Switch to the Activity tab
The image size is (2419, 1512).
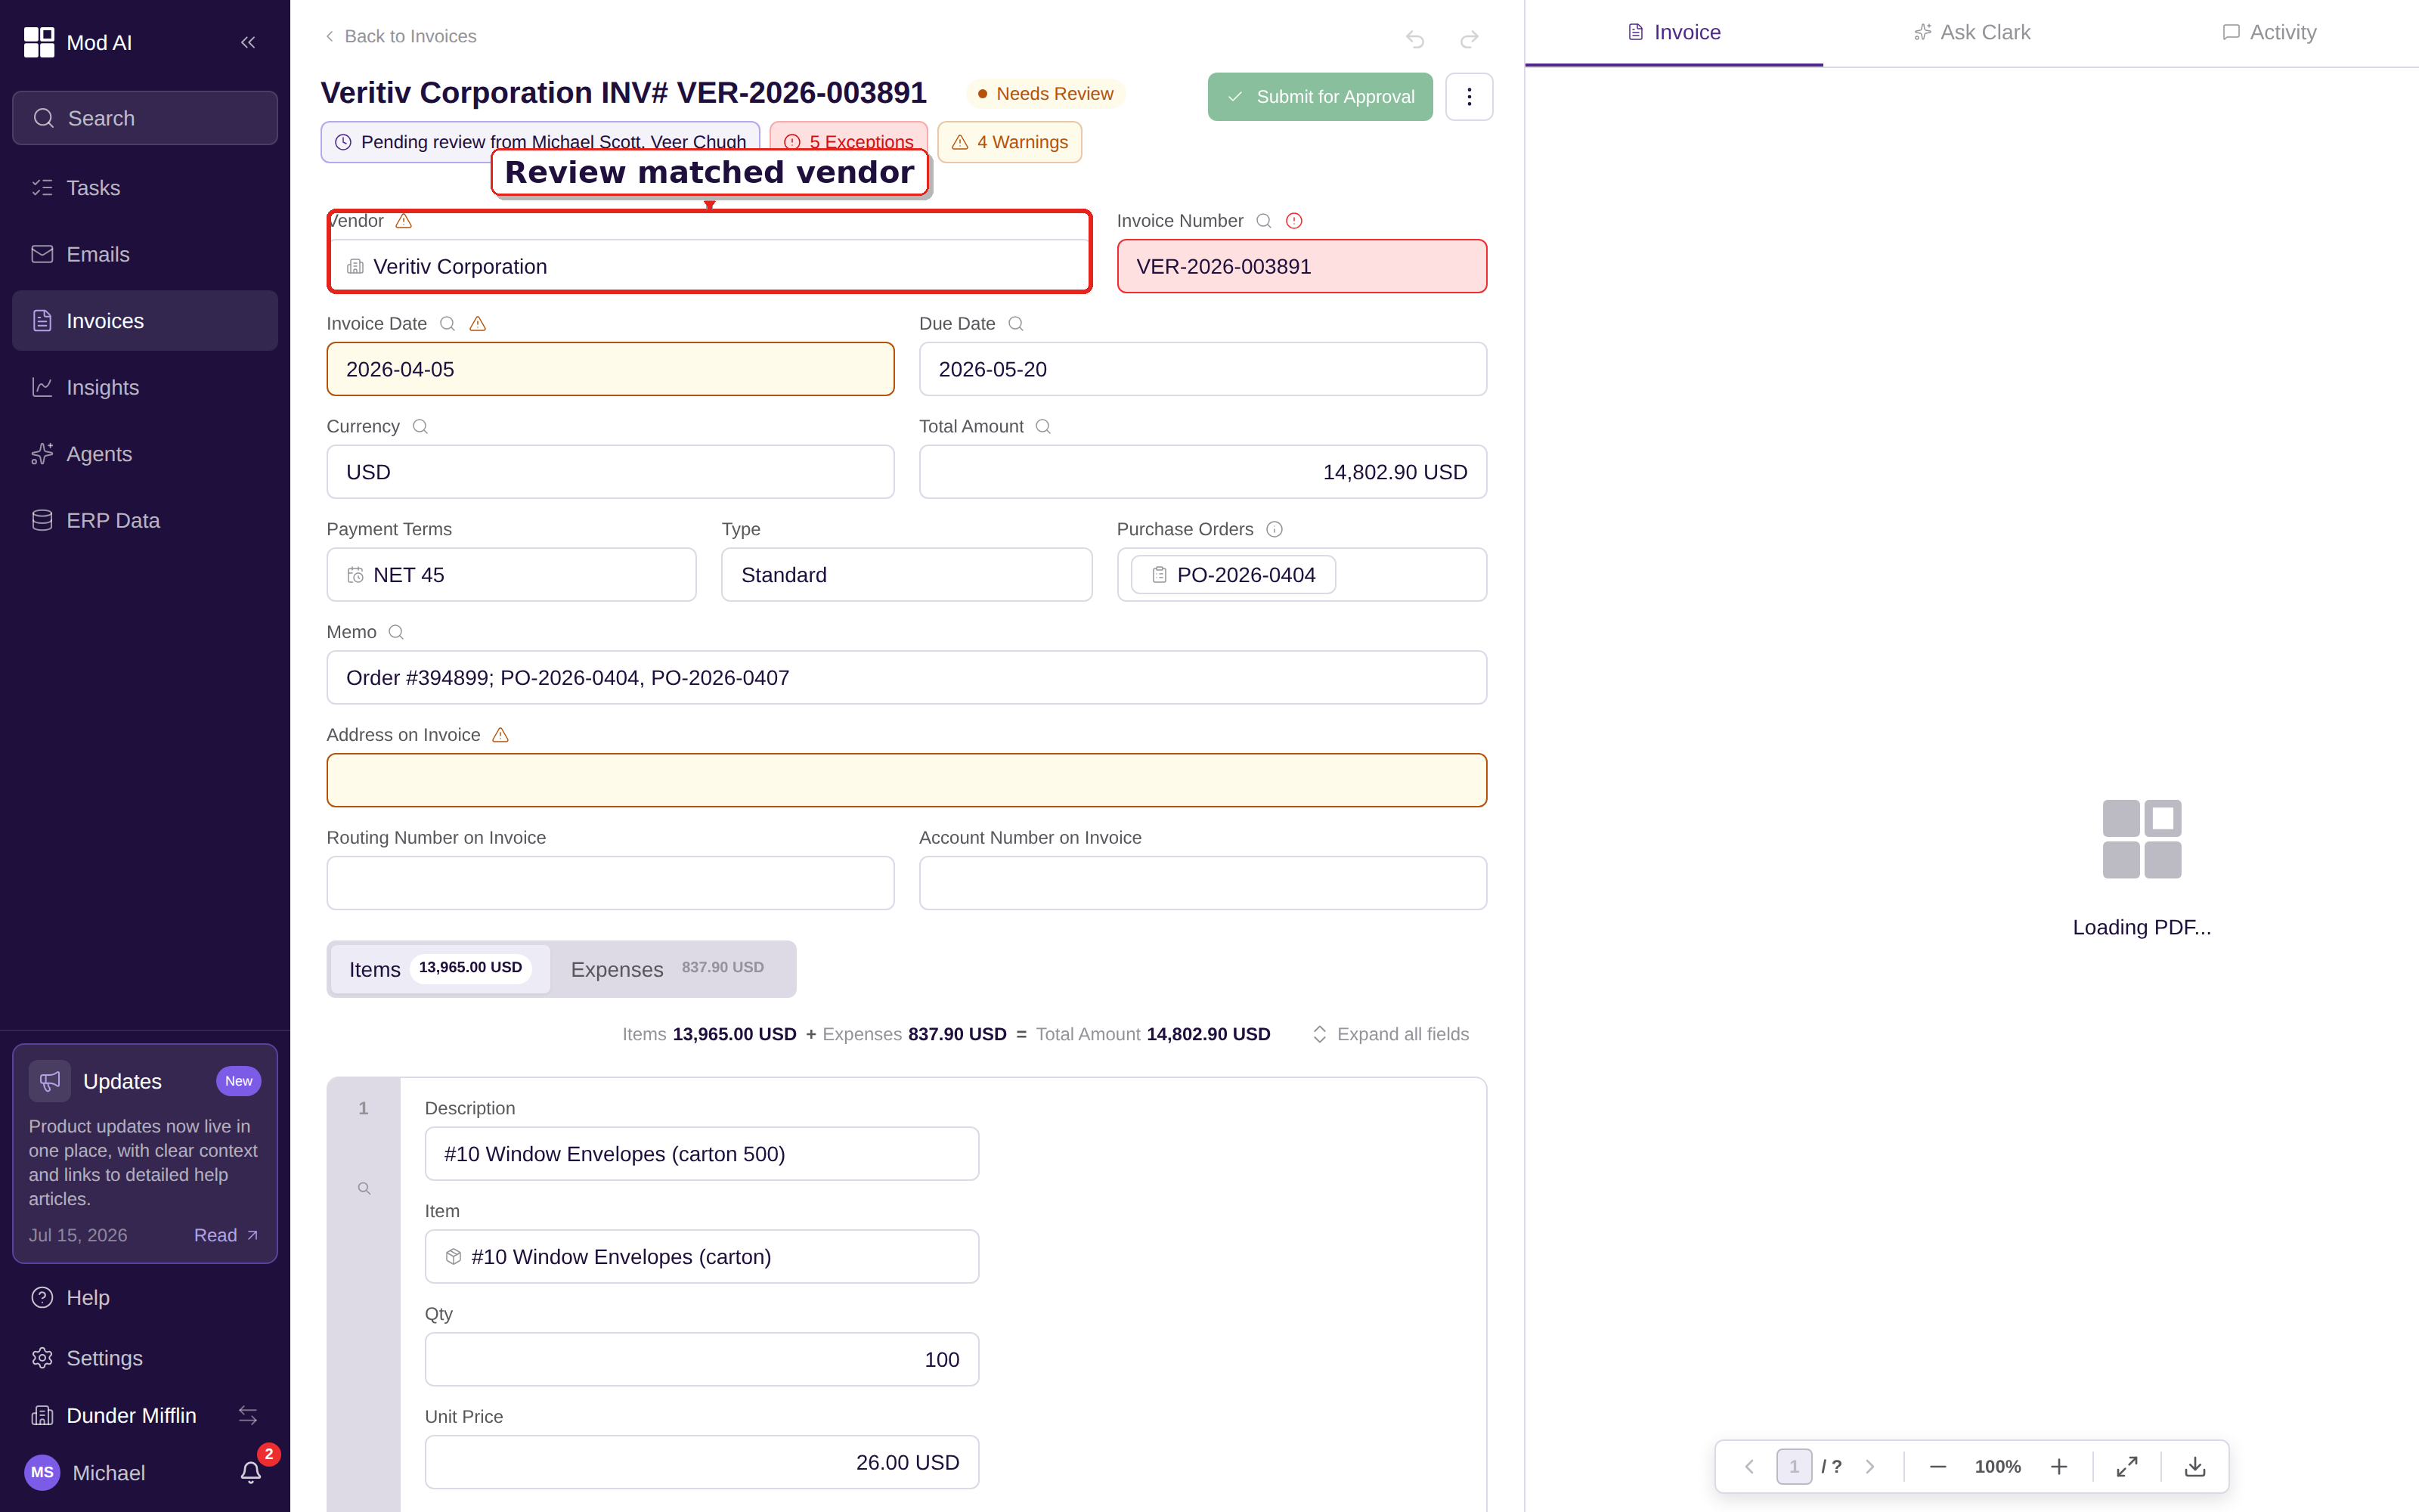[2269, 32]
